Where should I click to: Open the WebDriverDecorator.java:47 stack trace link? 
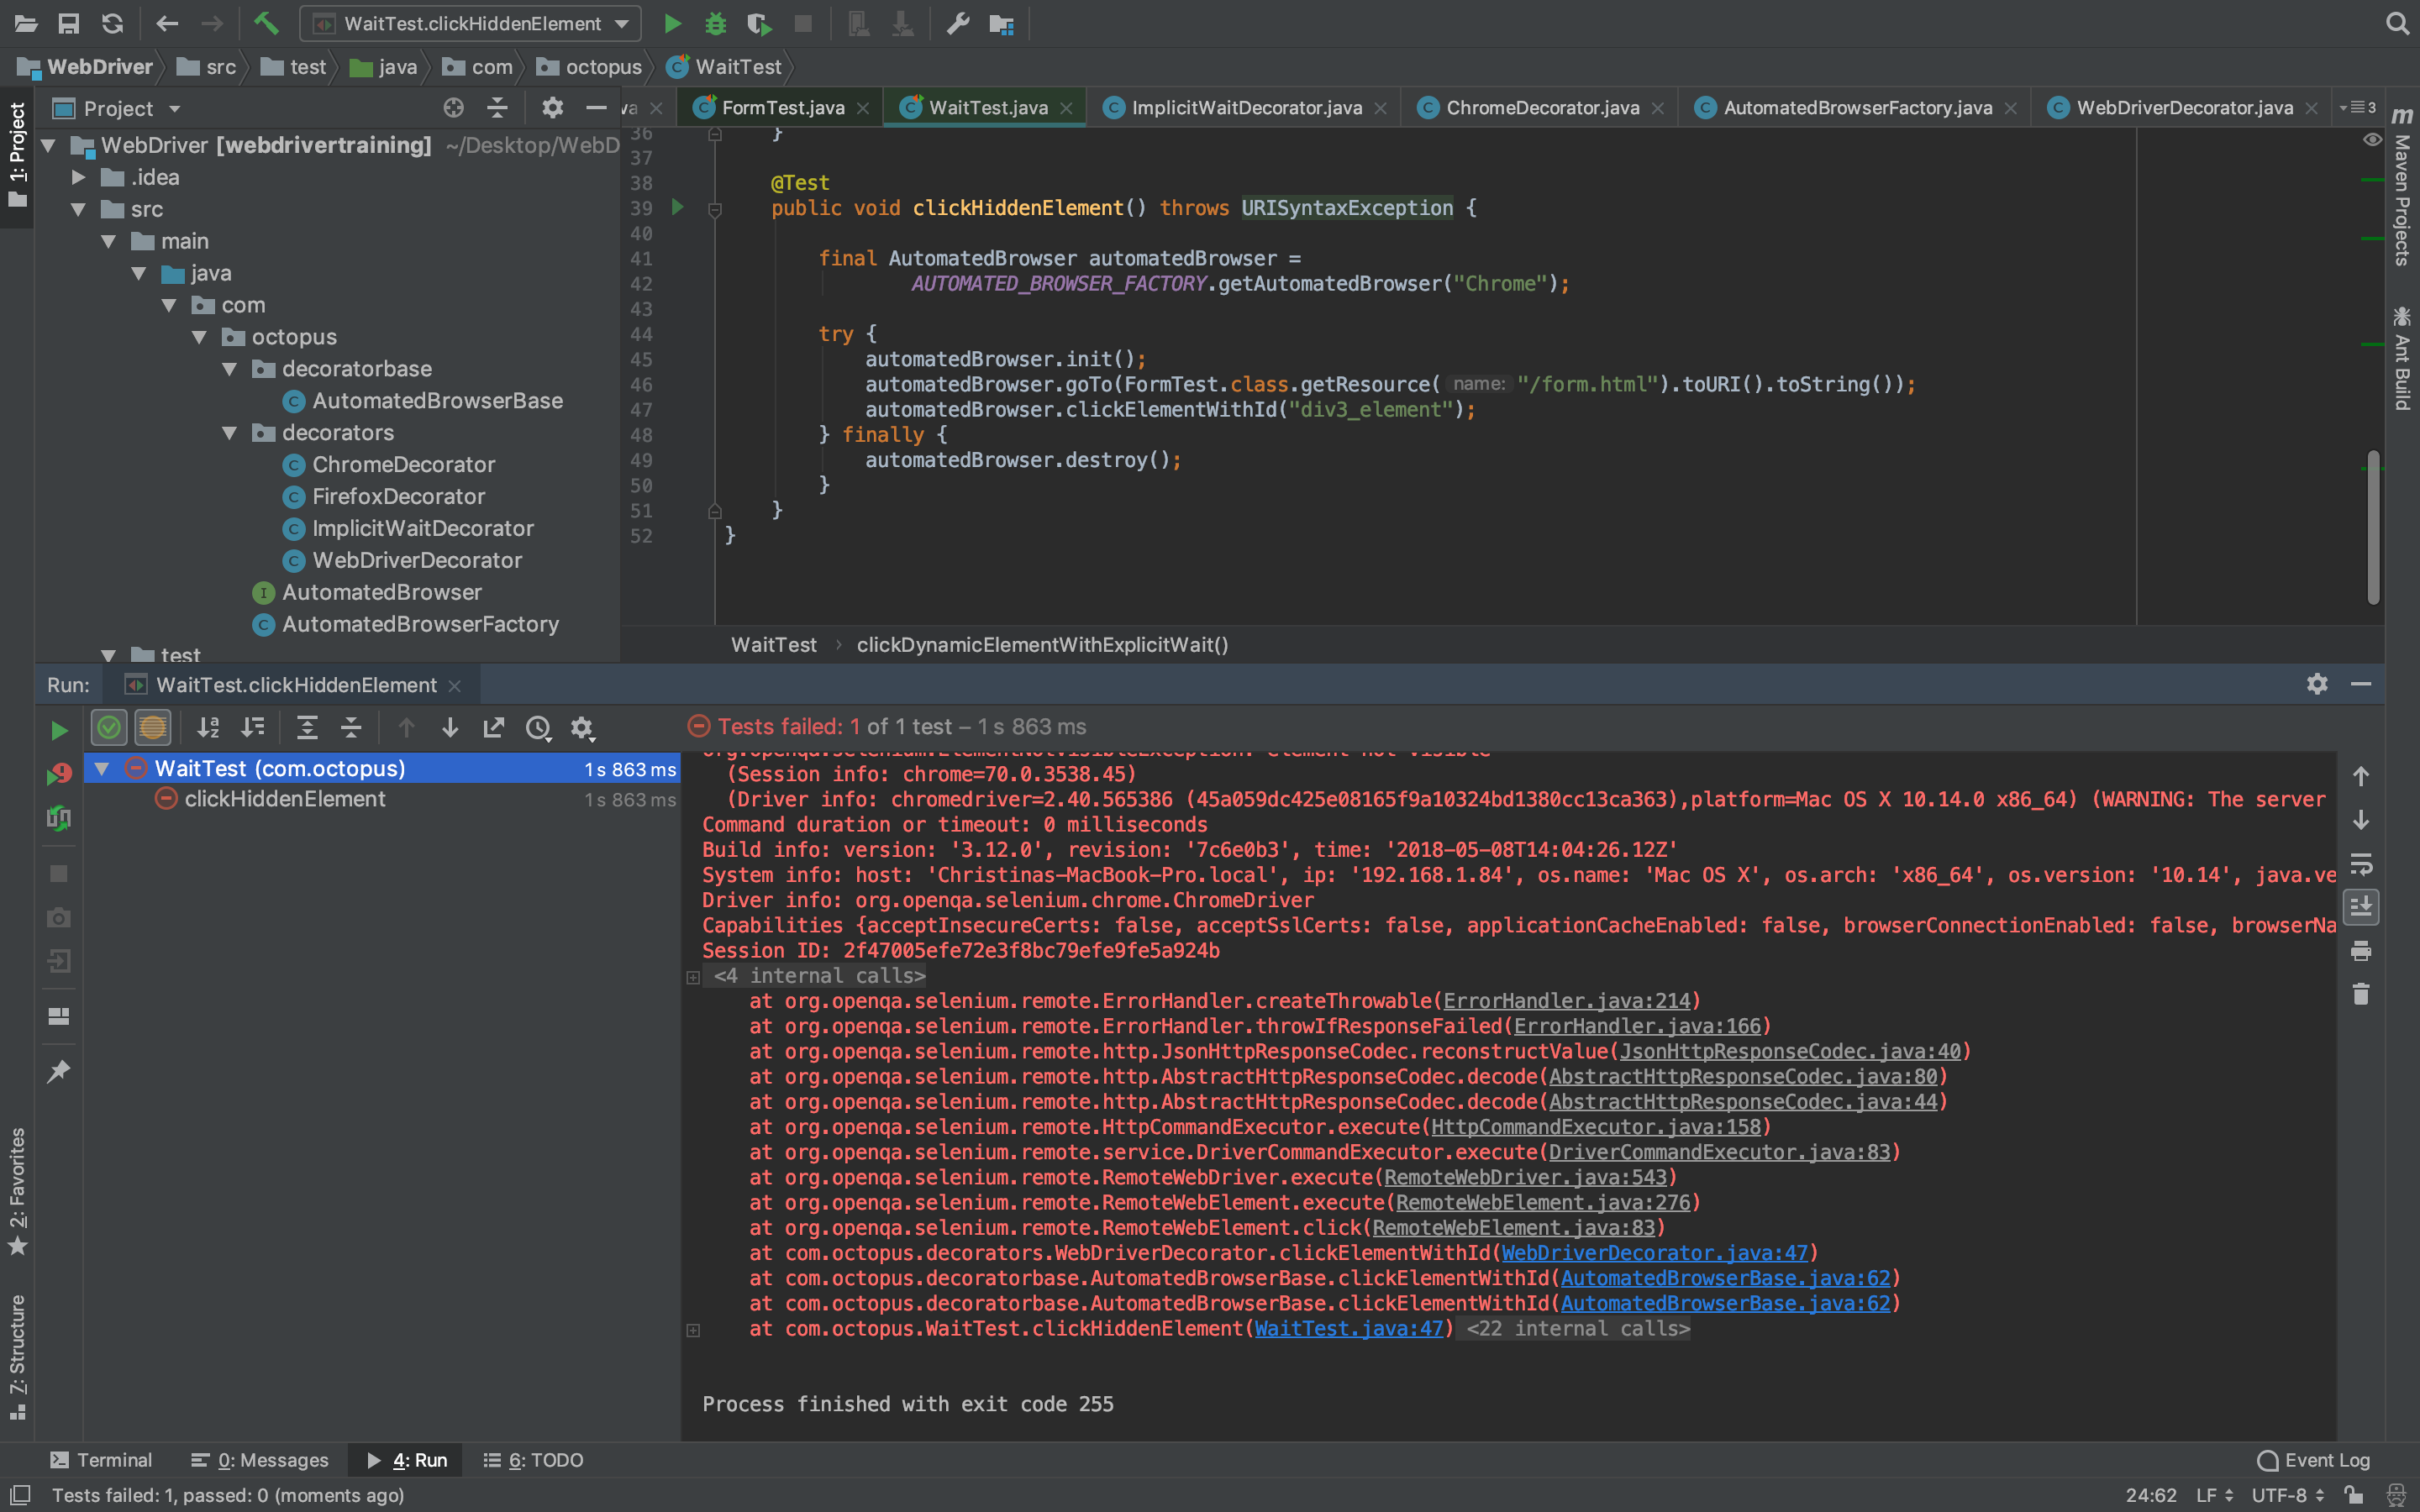(x=1654, y=1253)
